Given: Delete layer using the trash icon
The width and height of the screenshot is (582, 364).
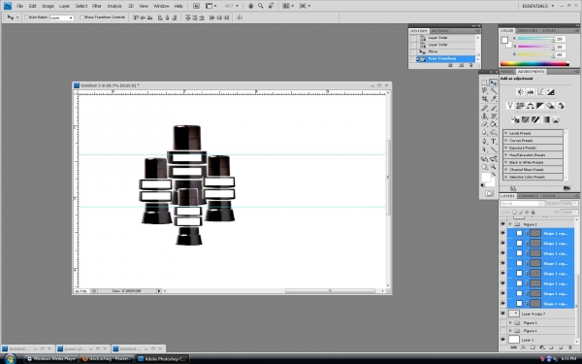Looking at the screenshot, I should tap(570, 347).
